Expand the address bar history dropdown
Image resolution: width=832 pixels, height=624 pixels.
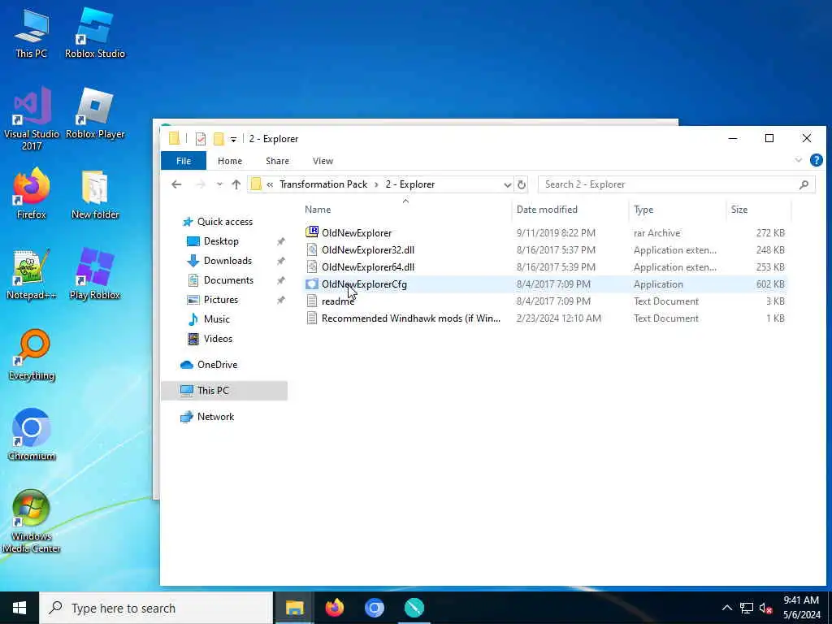(507, 184)
